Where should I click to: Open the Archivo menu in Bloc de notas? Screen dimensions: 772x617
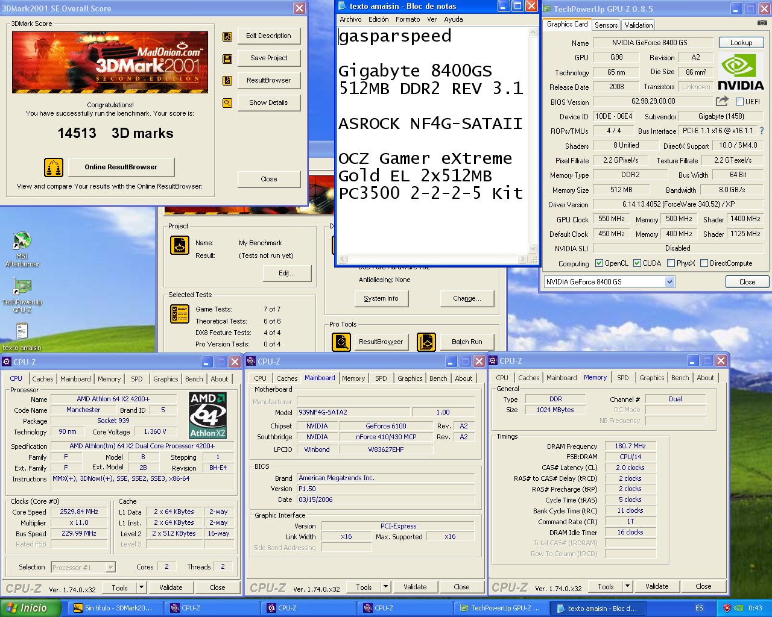coord(350,19)
